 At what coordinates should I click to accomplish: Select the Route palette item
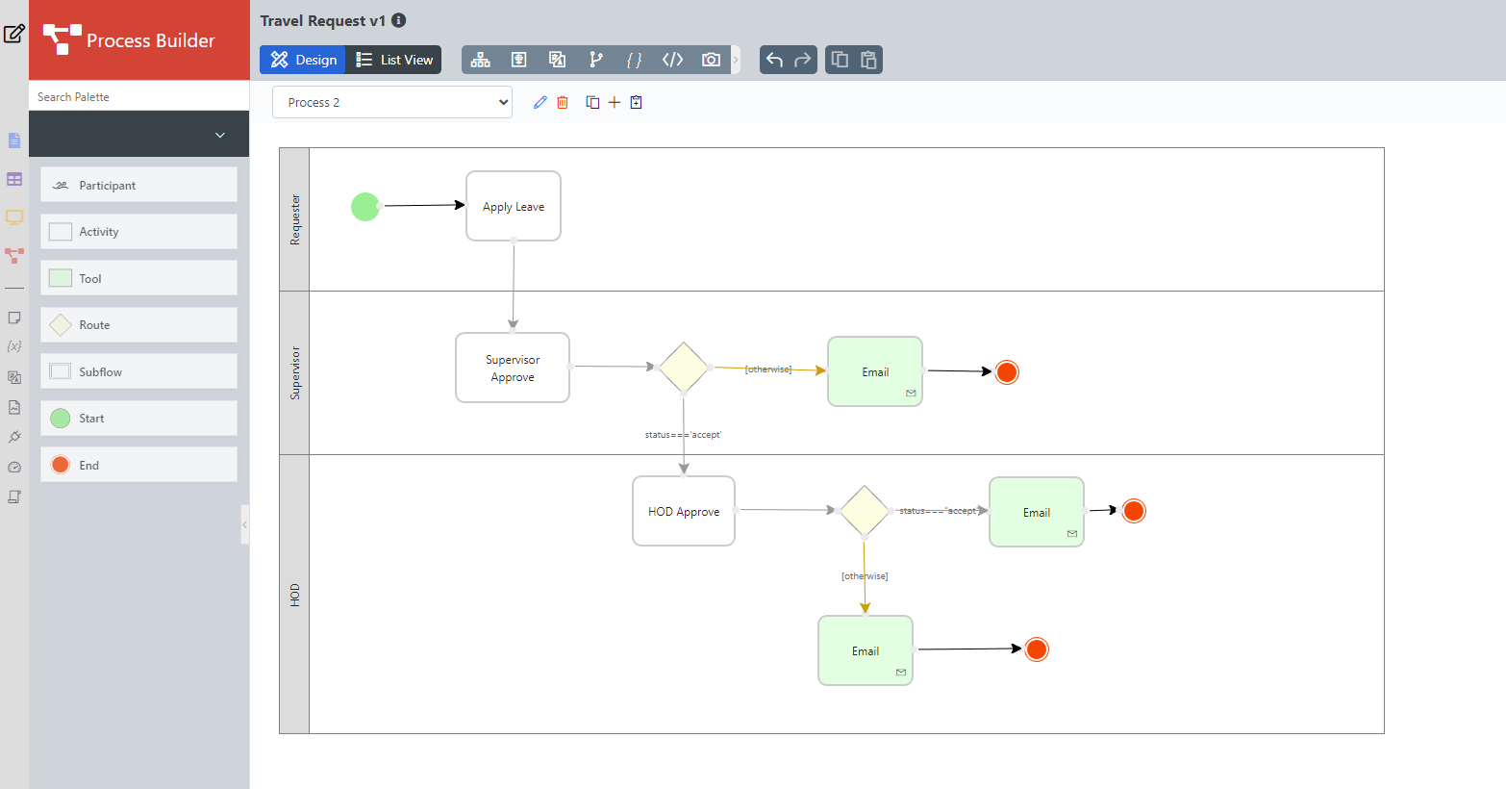(138, 325)
